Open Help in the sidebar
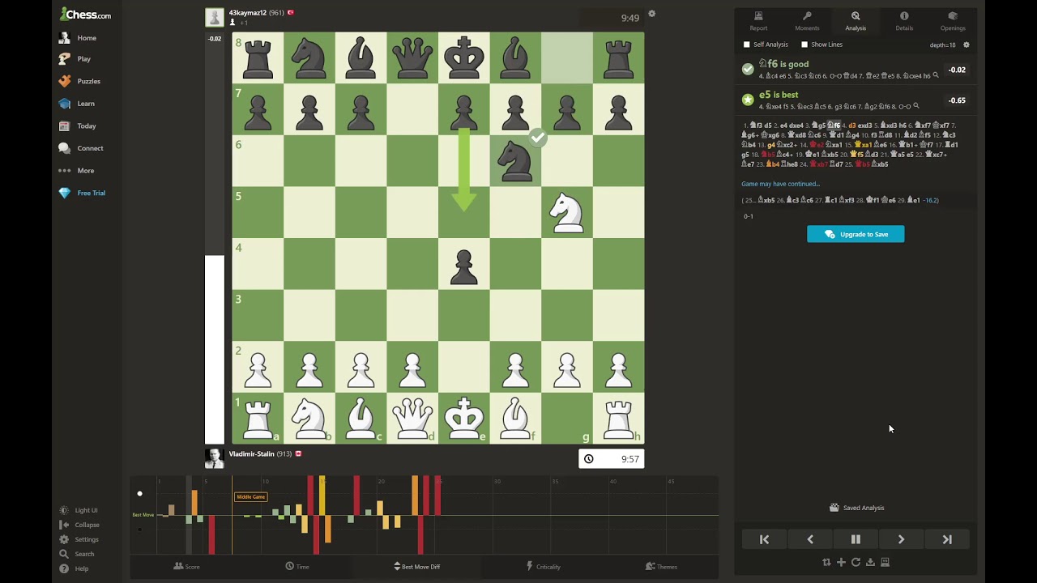 [75, 568]
